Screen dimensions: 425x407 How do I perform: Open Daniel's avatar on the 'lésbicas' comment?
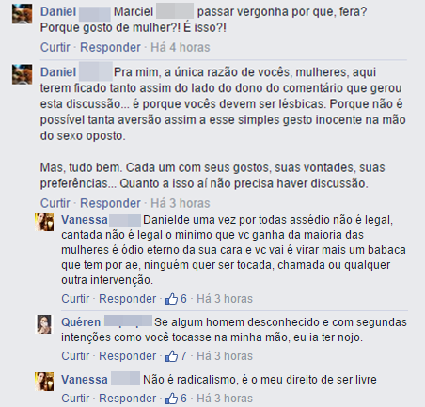pos(23,74)
